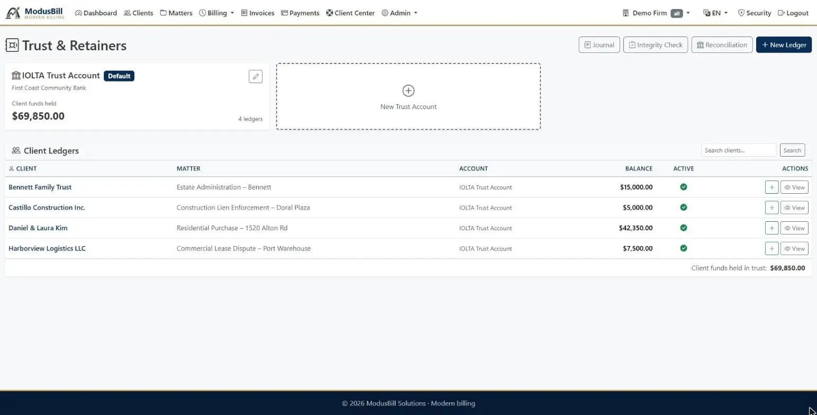817x415 pixels.
Task: Click the Client Ledgers people icon
Action: click(x=16, y=150)
